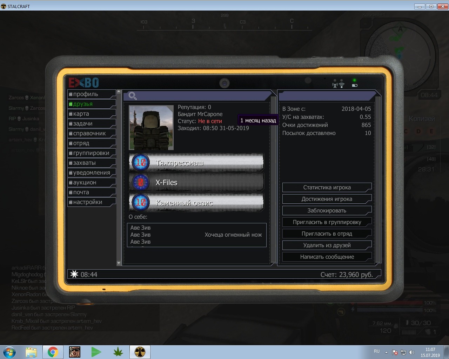This screenshot has width=449, height=359.
Task: Open the Windows Start button
Action: coord(9,352)
